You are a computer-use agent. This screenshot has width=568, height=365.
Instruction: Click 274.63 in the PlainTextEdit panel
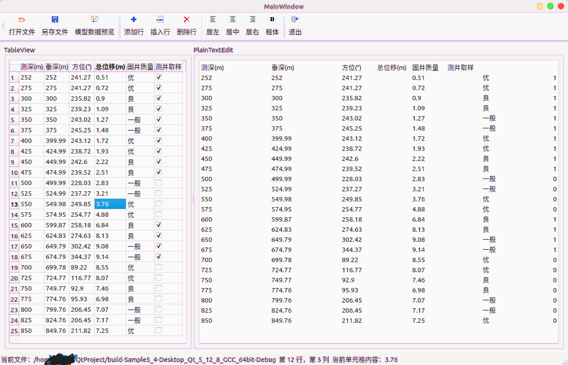coord(352,230)
